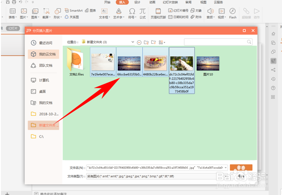This screenshot has height=195, width=282.
Task: Open the 图库 (Gallery) tool
Action: tap(35, 13)
